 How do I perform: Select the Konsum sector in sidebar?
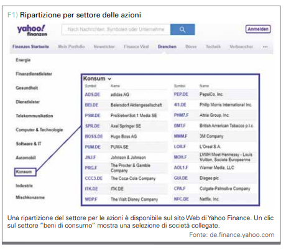coord(25,172)
